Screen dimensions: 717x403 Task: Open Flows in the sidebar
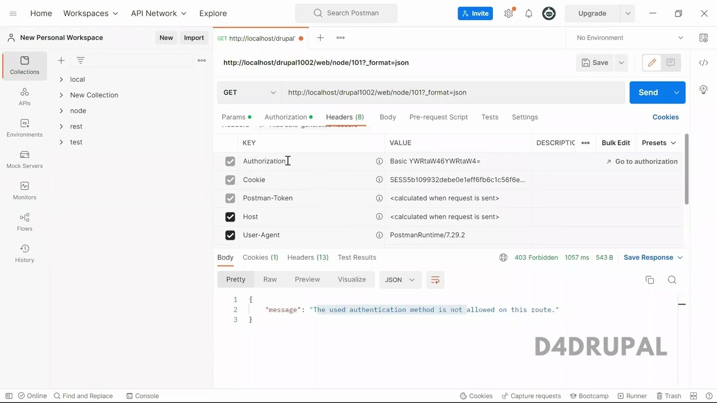[x=25, y=222]
